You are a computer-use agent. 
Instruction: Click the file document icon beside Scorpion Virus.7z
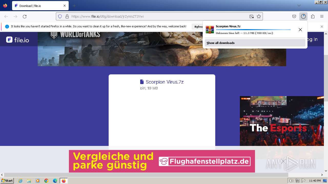tap(142, 82)
